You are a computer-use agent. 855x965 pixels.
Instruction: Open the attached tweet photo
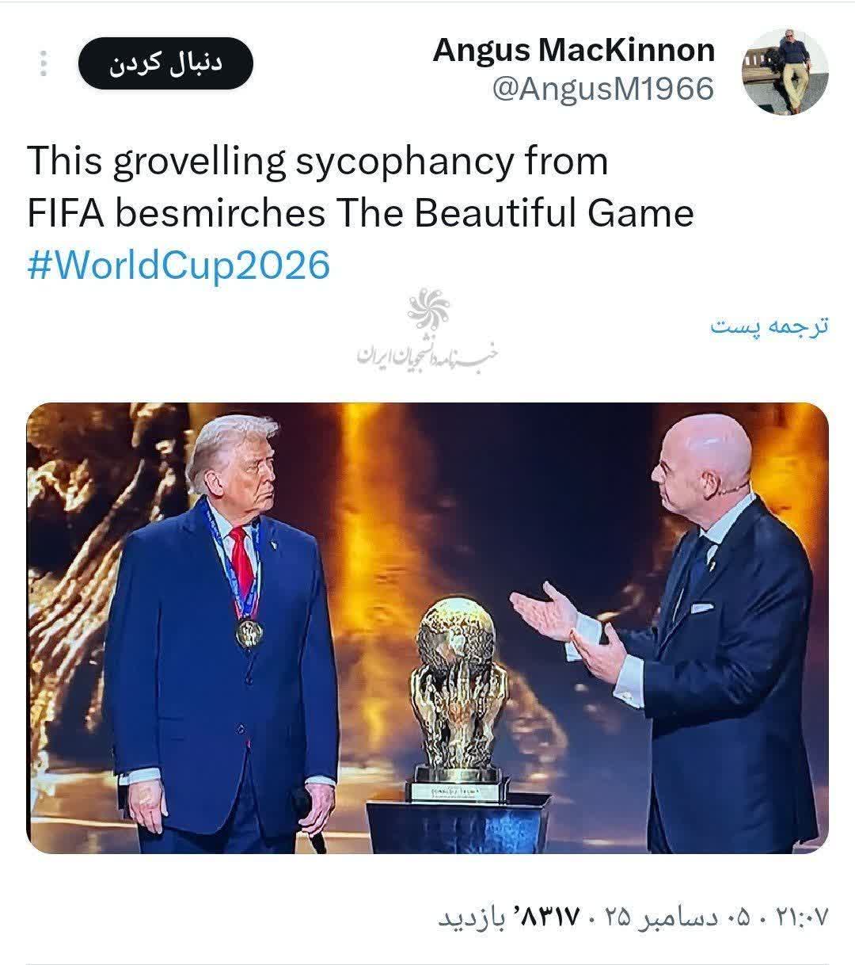427,627
